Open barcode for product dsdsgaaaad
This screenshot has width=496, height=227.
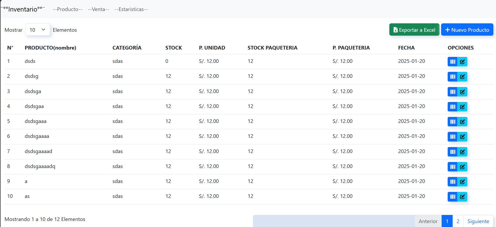[x=452, y=152]
